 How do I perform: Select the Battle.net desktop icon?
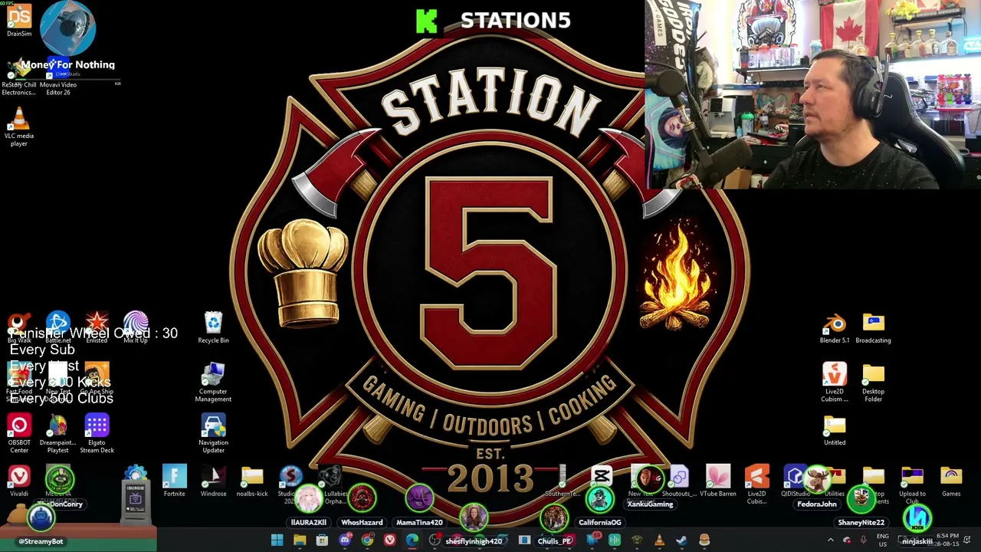(x=58, y=327)
